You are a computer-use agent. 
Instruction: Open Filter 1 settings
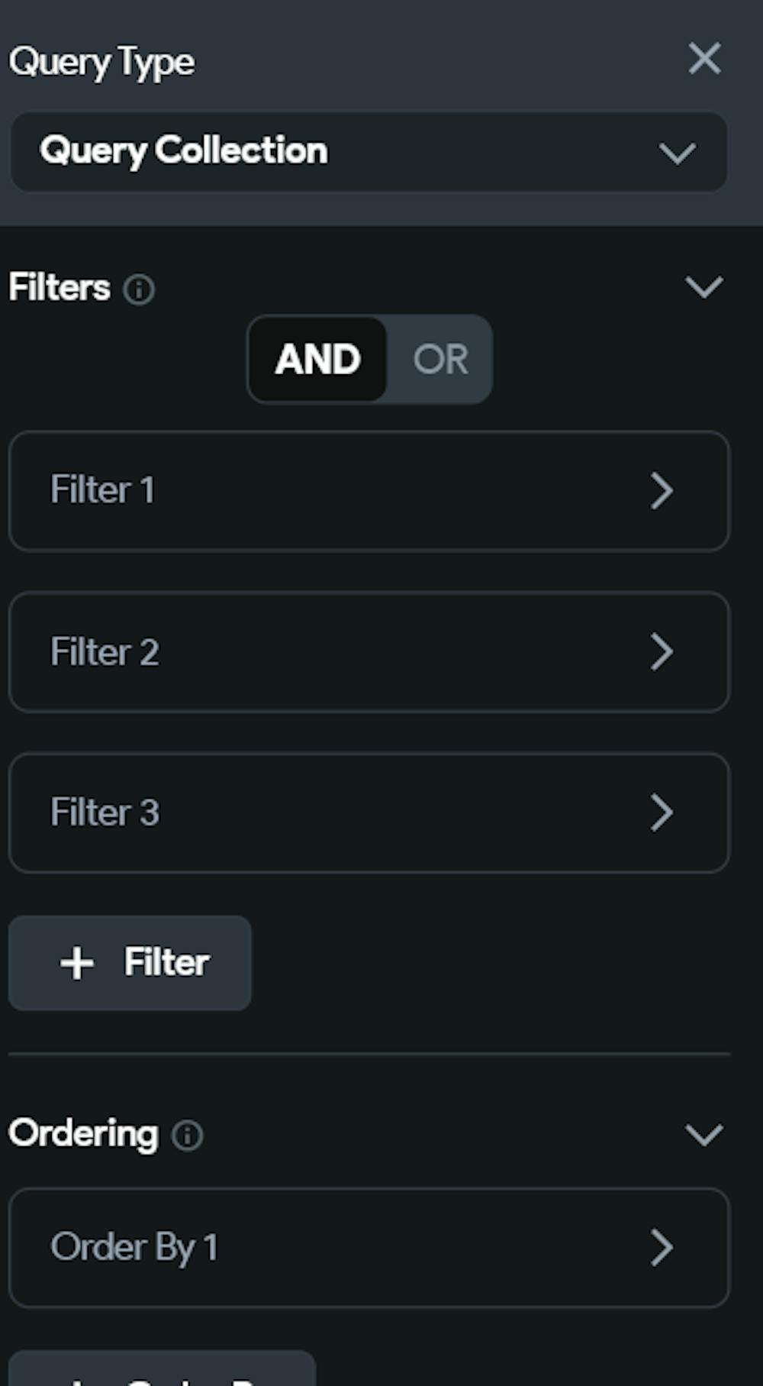368,490
